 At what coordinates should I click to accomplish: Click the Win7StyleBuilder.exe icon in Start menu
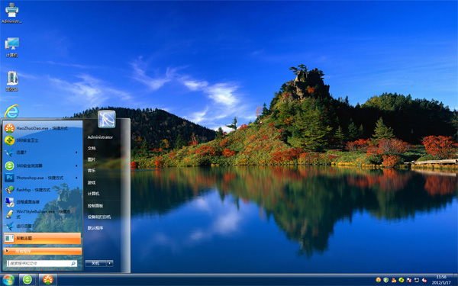click(x=9, y=214)
